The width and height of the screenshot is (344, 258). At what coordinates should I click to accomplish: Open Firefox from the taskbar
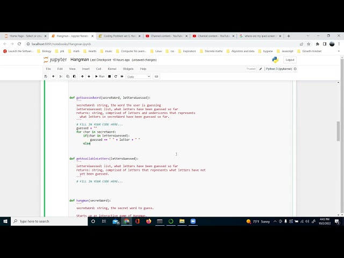[148, 221]
